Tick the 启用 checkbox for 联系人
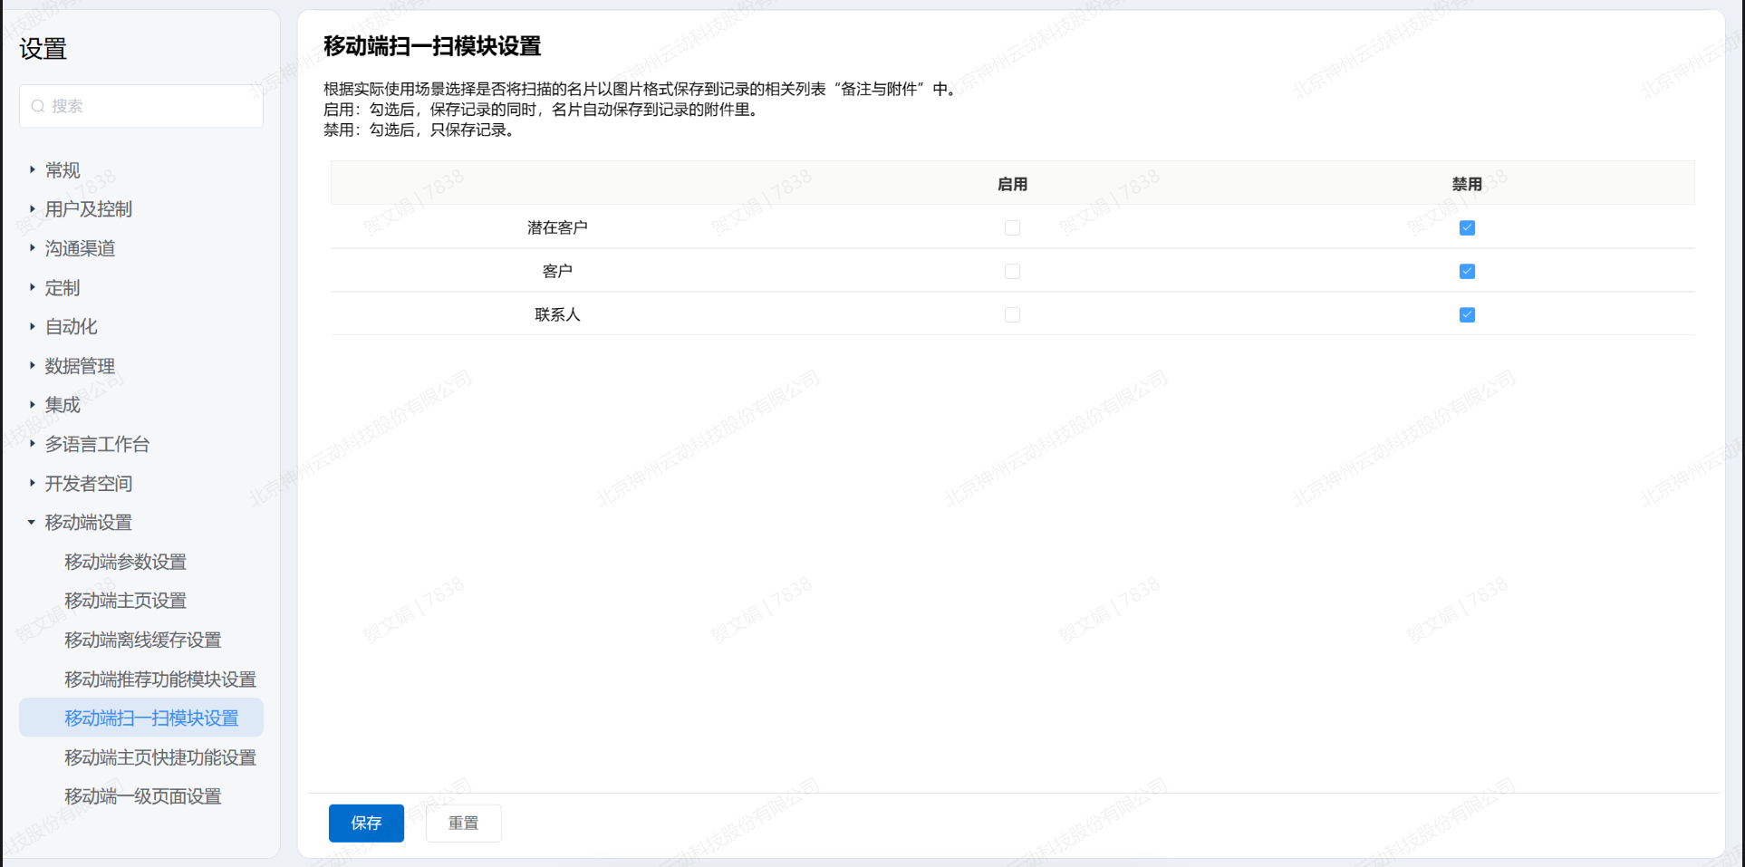 pyautogui.click(x=1012, y=315)
